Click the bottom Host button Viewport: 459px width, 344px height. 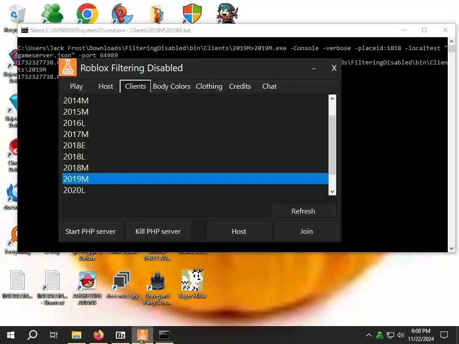(239, 232)
